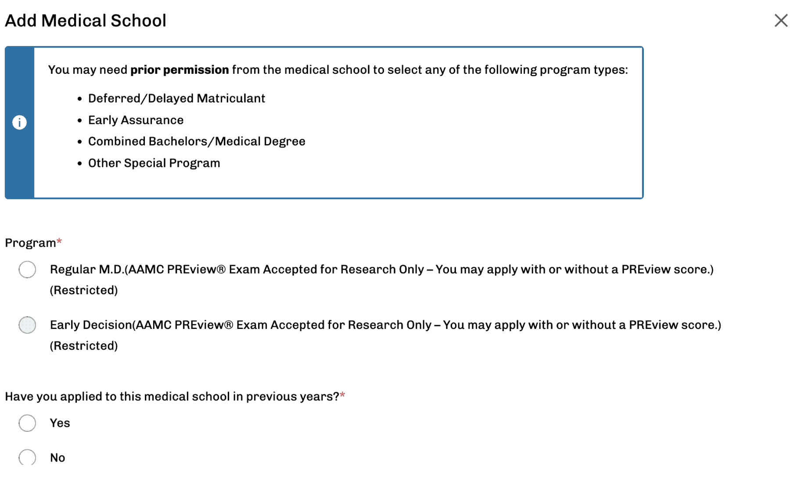Click the Add Medical School heading
The height and width of the screenshot is (483, 790).
tap(86, 20)
